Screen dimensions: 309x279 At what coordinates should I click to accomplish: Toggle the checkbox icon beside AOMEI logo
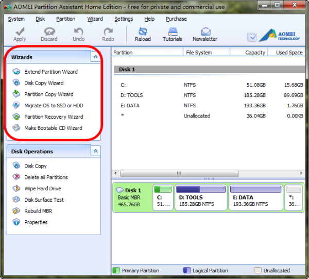252,37
